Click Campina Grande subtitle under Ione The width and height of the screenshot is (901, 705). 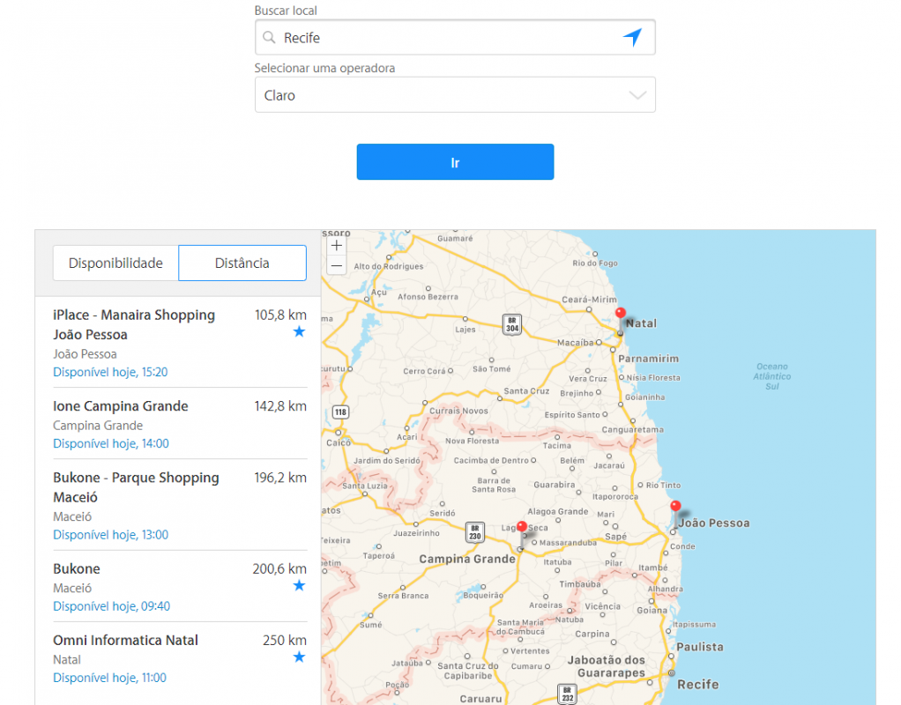pyautogui.click(x=98, y=425)
